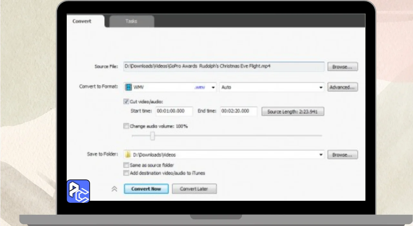Enable Add destination video/audio to iTunes
The width and height of the screenshot is (413, 226).
tap(126, 173)
